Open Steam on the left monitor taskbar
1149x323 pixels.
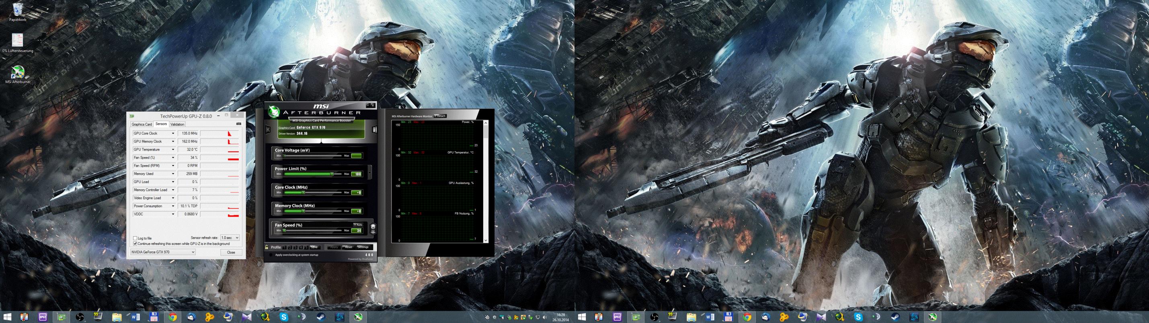321,317
